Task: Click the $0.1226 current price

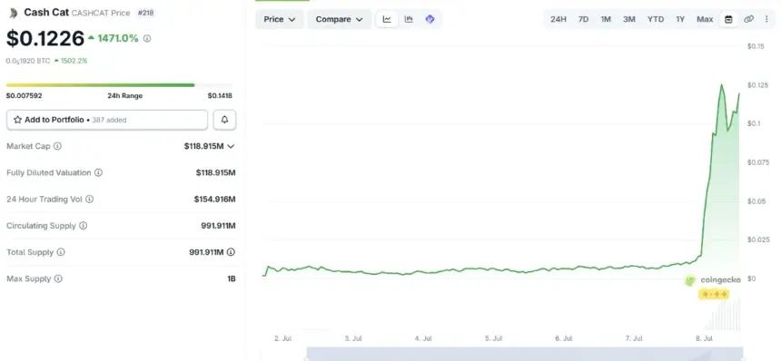Action: click(45, 39)
